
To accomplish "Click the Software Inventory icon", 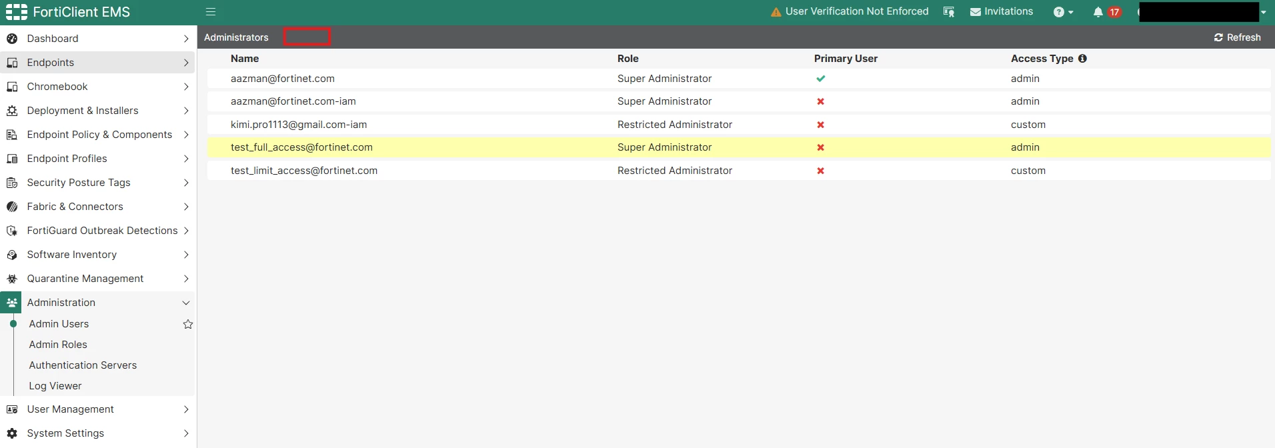I will click(x=12, y=255).
